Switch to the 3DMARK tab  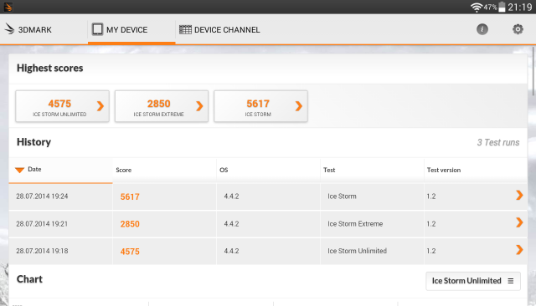click(44, 29)
